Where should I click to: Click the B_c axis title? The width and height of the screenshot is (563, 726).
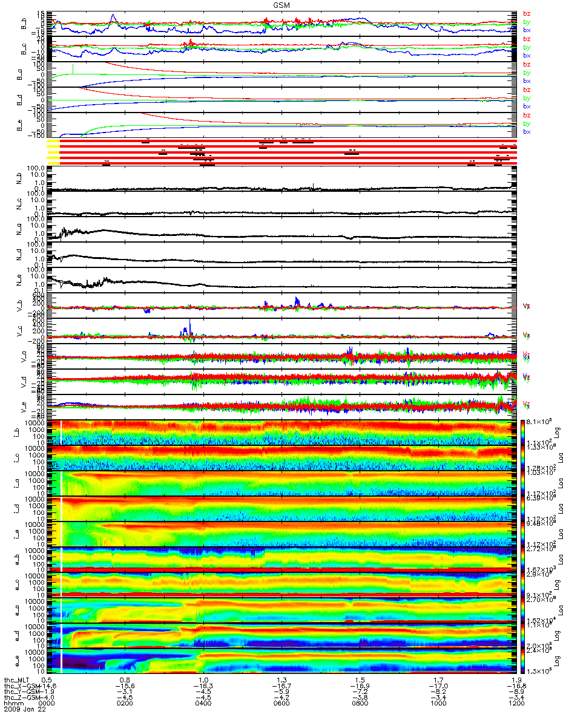23,49
